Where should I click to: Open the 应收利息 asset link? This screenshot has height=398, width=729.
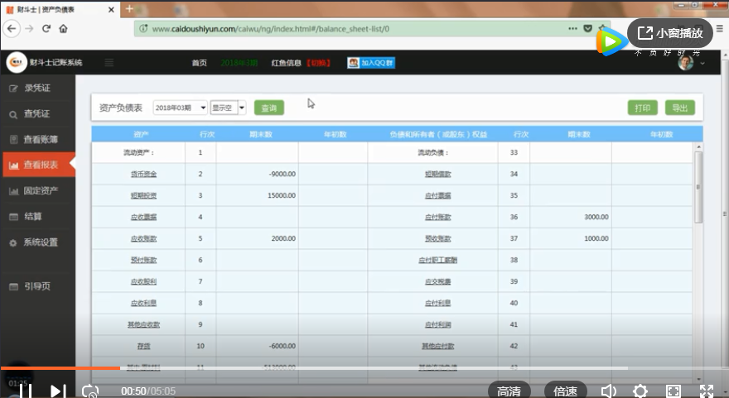pyautogui.click(x=143, y=303)
